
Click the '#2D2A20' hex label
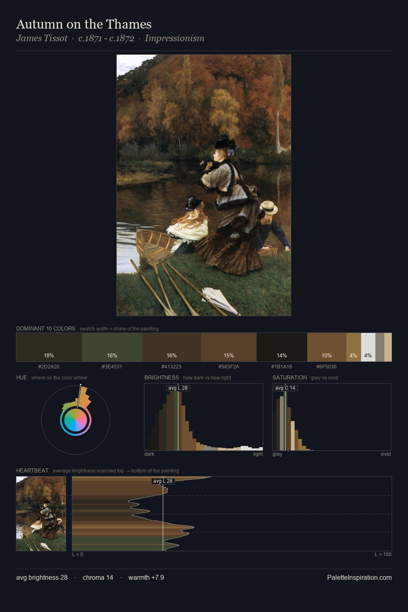[49, 366]
